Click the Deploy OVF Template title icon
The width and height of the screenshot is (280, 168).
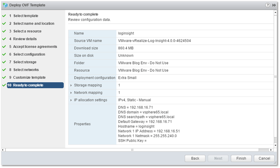5,5
